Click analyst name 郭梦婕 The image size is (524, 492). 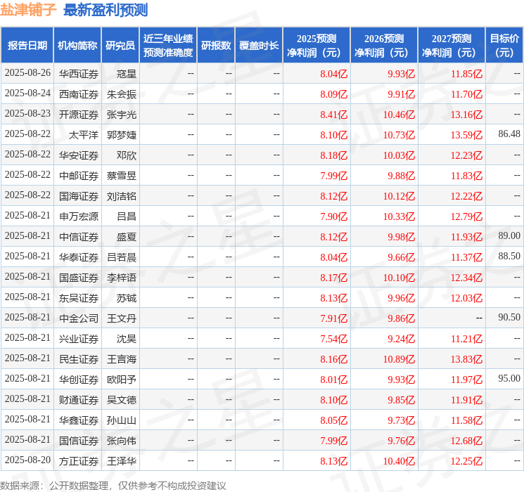(x=122, y=135)
